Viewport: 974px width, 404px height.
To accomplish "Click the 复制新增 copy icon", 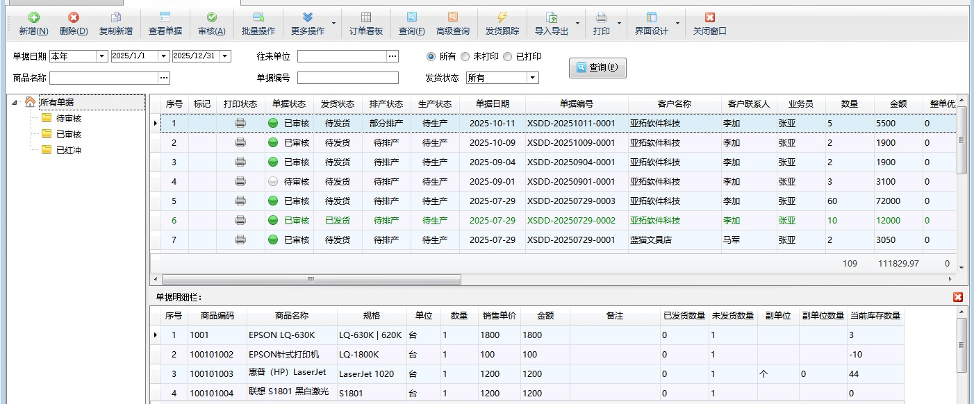I will coord(116,18).
